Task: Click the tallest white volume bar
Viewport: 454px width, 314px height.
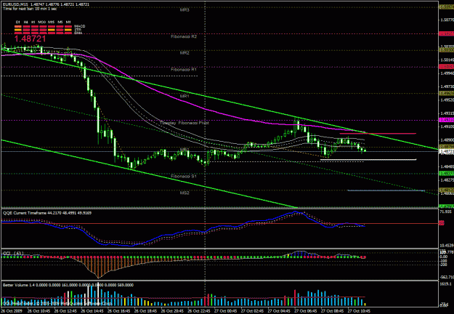Action: pos(98,294)
